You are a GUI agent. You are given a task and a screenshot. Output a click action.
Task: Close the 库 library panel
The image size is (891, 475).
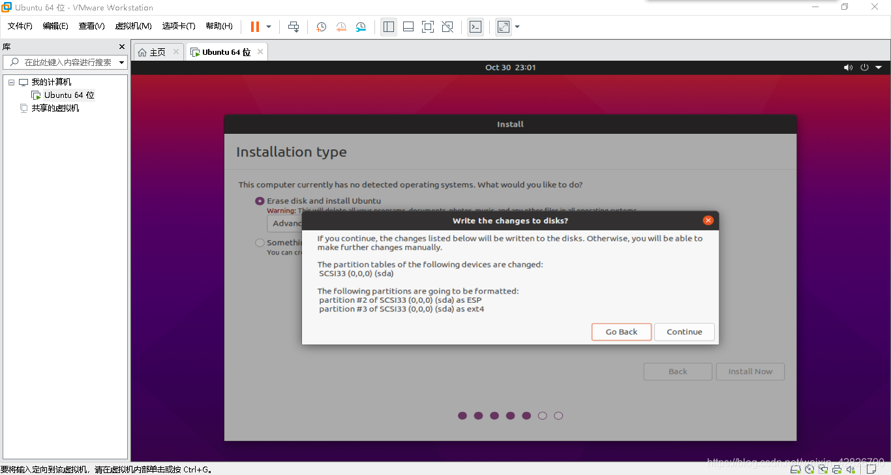[121, 47]
